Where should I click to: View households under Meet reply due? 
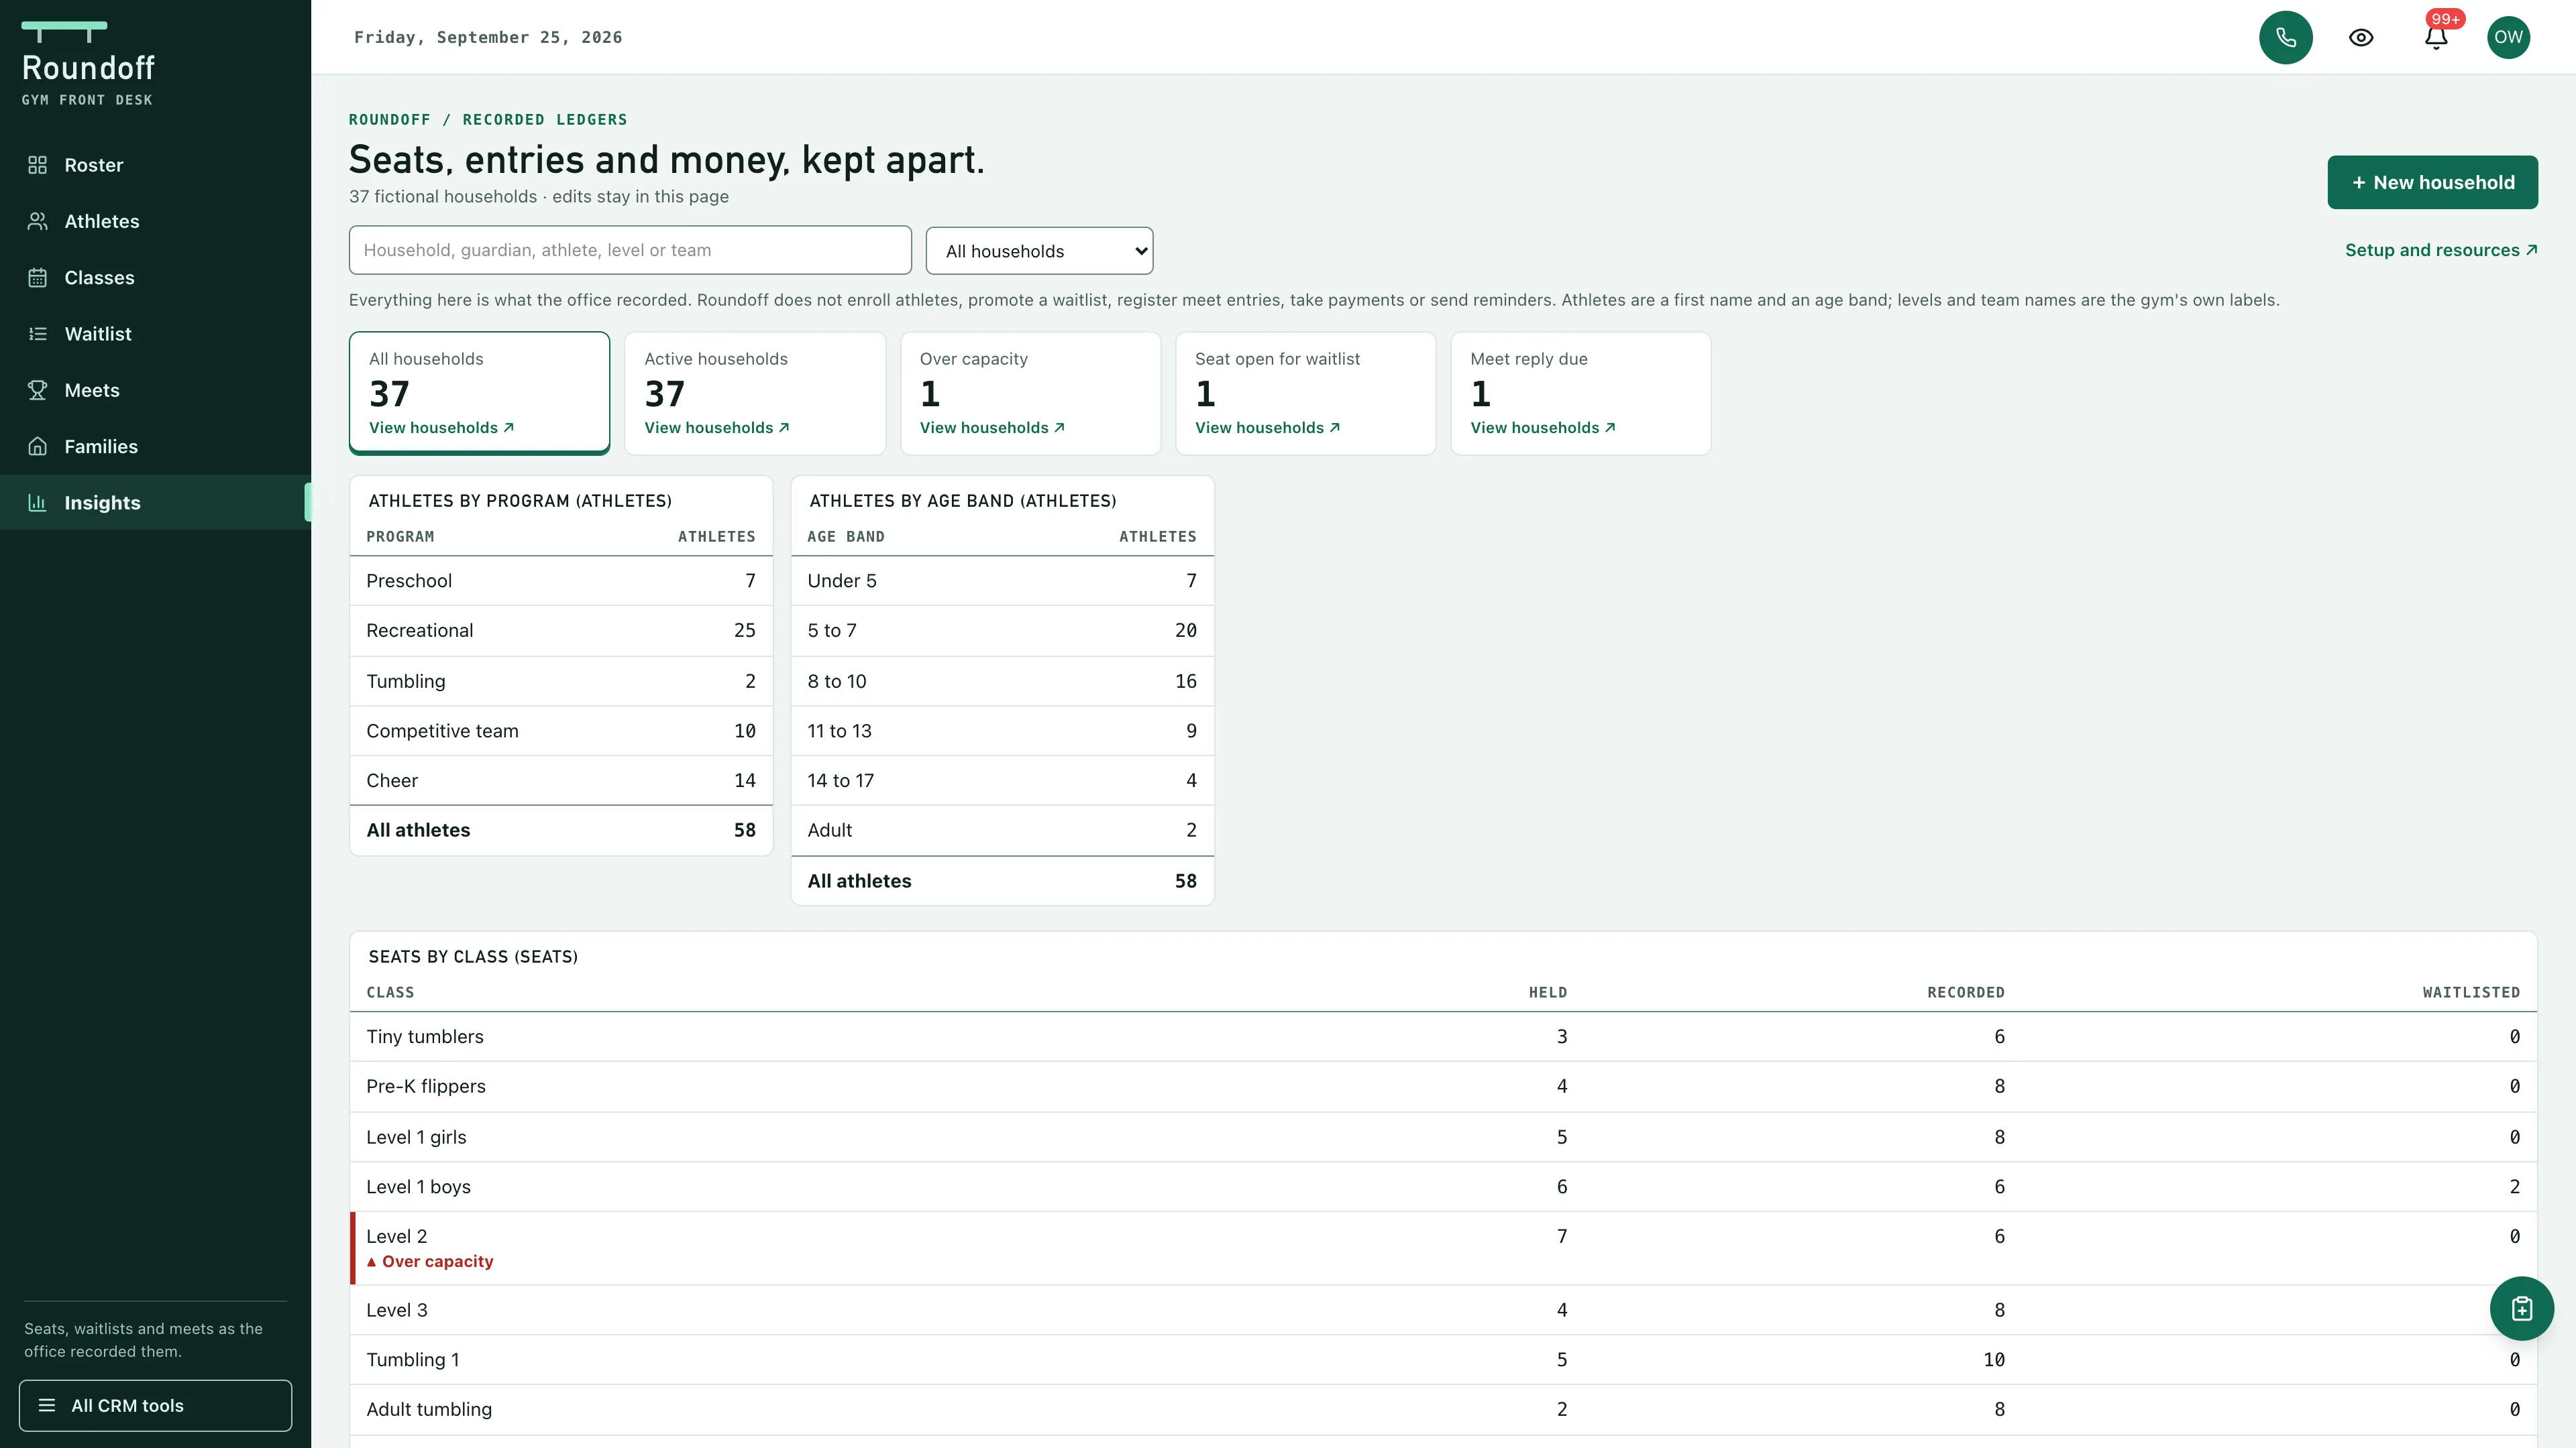click(x=1543, y=428)
